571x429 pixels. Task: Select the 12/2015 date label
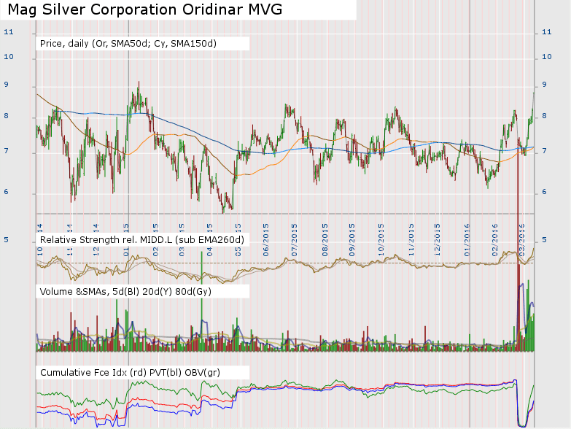click(x=438, y=240)
